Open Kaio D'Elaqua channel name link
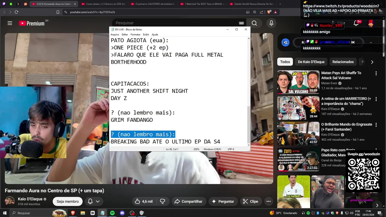Viewport: 386px width, 217px height. [x=30, y=199]
